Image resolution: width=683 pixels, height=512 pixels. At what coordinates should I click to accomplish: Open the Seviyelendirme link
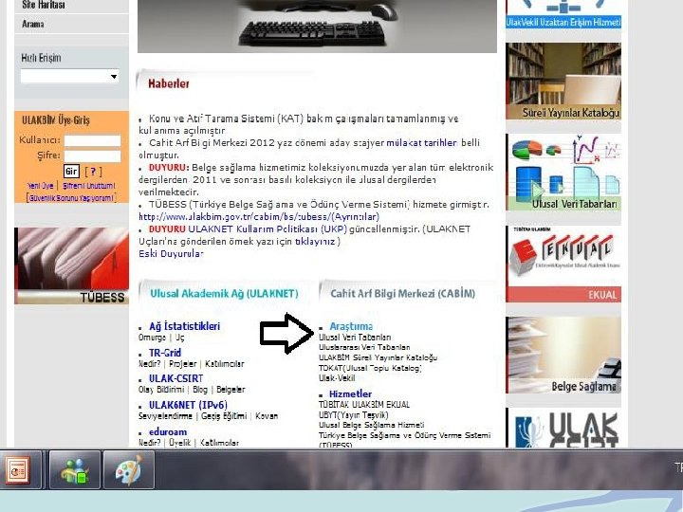pyautogui.click(x=165, y=416)
